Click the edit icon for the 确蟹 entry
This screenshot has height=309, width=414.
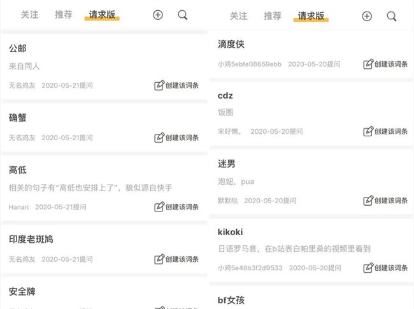(159, 138)
